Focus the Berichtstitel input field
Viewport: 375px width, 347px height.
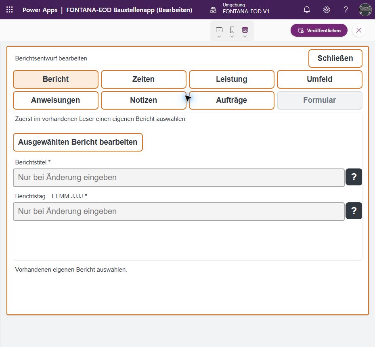pos(179,178)
